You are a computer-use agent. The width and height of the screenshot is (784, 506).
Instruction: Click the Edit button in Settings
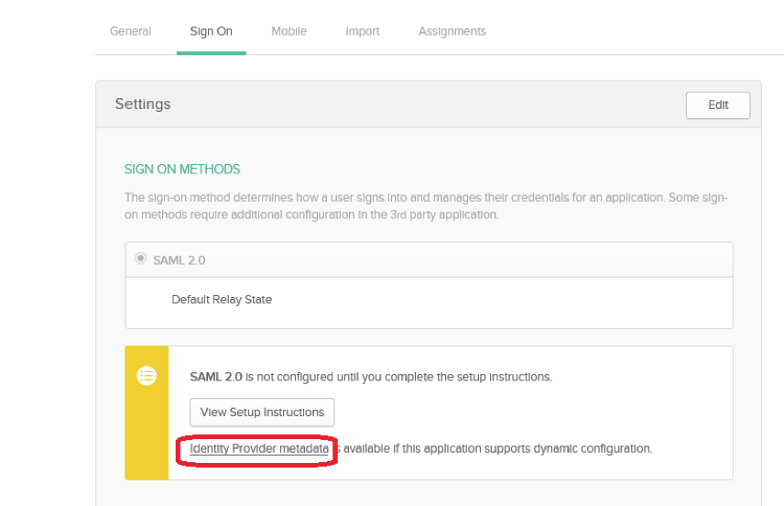tap(717, 105)
